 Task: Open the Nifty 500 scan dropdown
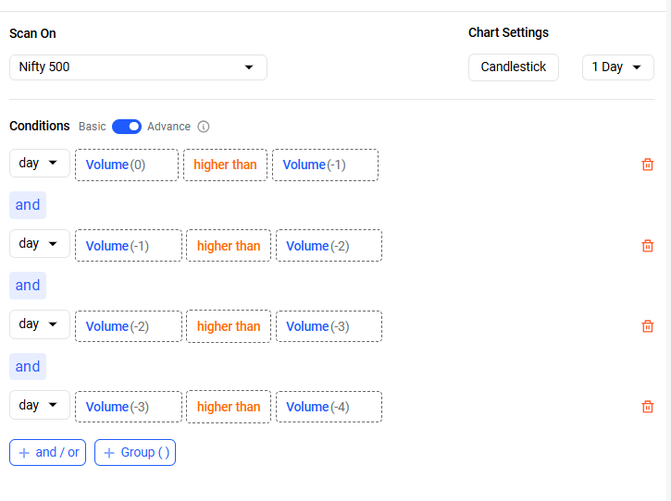pyautogui.click(x=138, y=67)
